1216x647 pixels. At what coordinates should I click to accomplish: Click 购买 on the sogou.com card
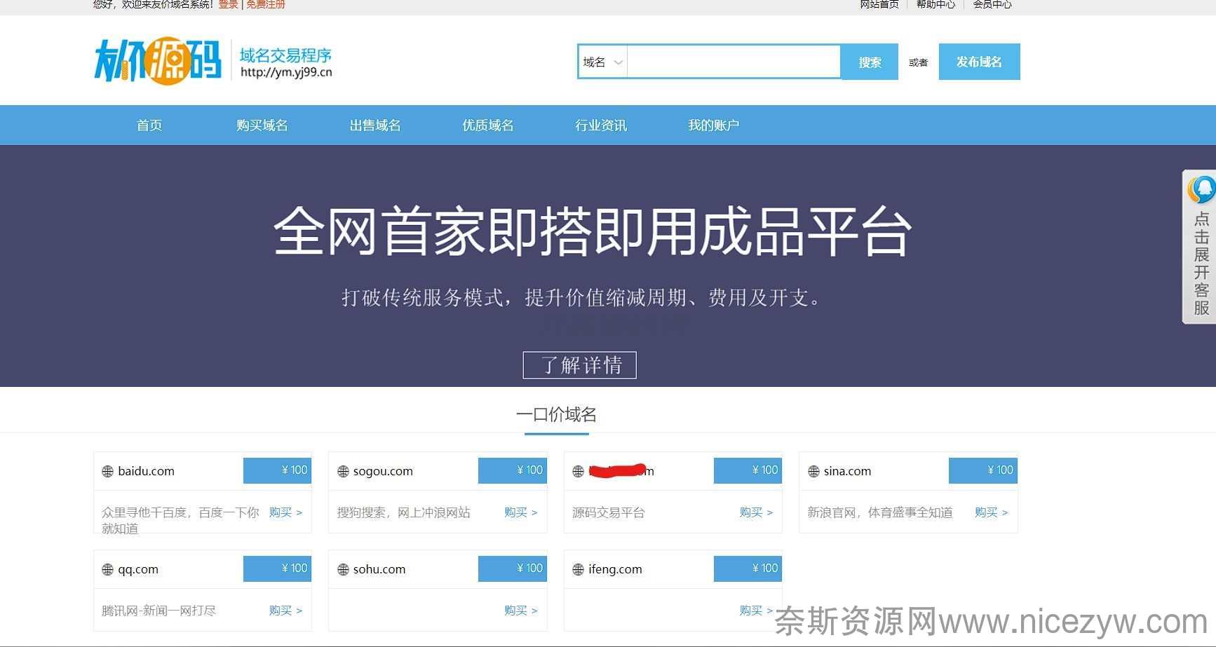(521, 512)
